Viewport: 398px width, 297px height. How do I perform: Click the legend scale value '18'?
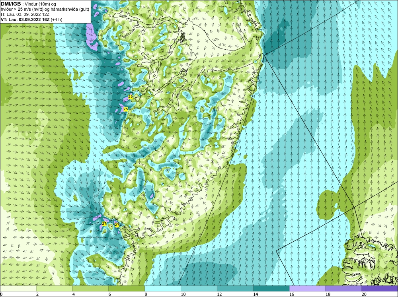pos(328,294)
